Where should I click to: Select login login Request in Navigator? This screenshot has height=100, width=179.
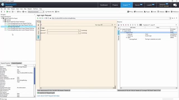tap(15, 27)
